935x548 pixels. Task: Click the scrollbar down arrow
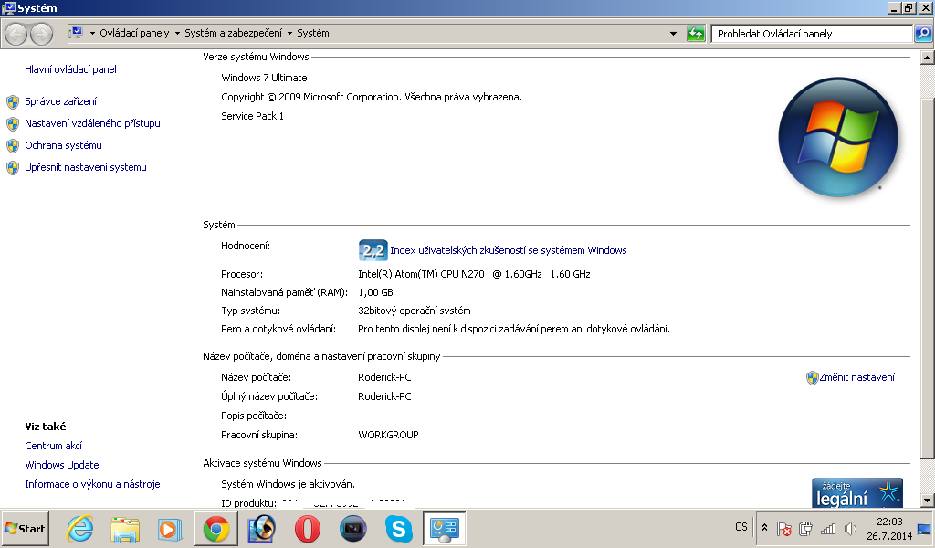tap(928, 501)
